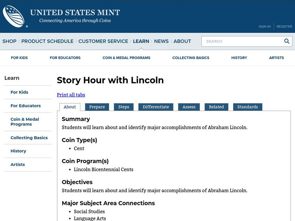The image size is (295, 221).
Task: Navigate to COLLECTING BASICS
Action: [190, 58]
